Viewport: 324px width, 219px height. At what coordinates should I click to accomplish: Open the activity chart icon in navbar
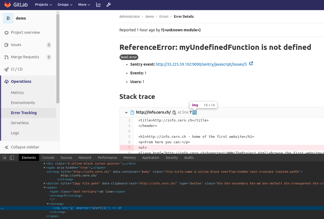pos(99,5)
